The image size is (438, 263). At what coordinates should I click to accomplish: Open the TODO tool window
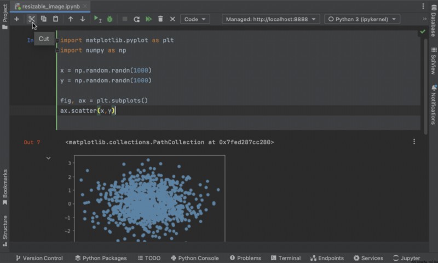coord(149,258)
